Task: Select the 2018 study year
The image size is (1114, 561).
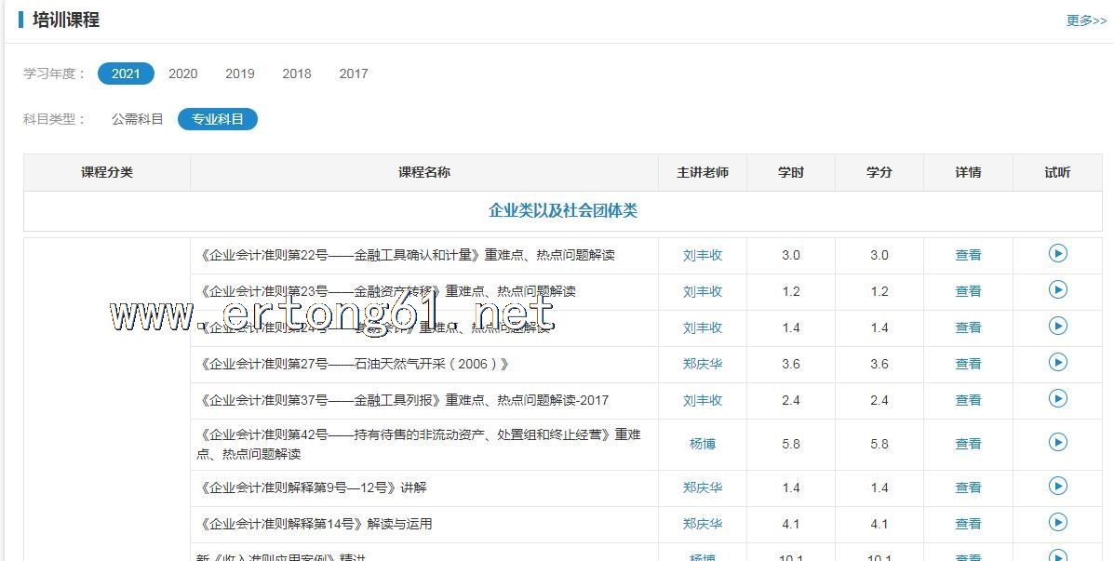Action: pos(297,73)
